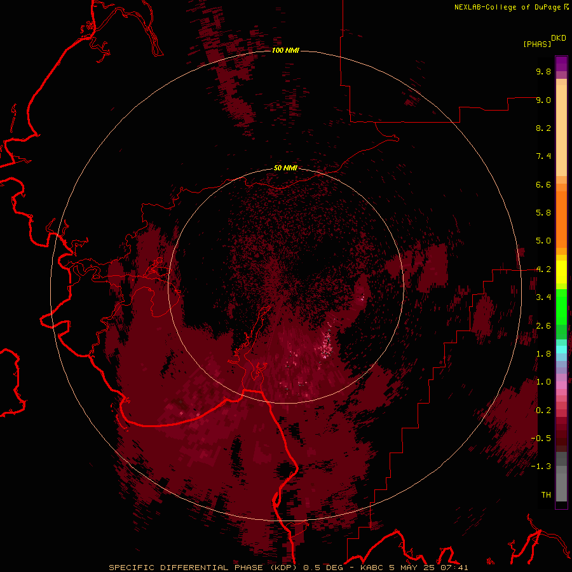Pick the gray segment beside TH
Viewport: 572px width, 572px height.
pyautogui.click(x=561, y=489)
